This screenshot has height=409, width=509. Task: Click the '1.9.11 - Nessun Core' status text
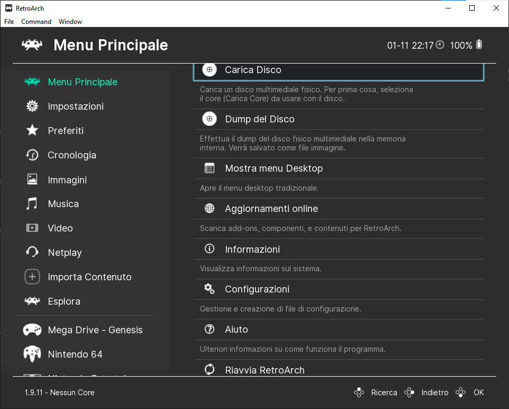(59, 393)
